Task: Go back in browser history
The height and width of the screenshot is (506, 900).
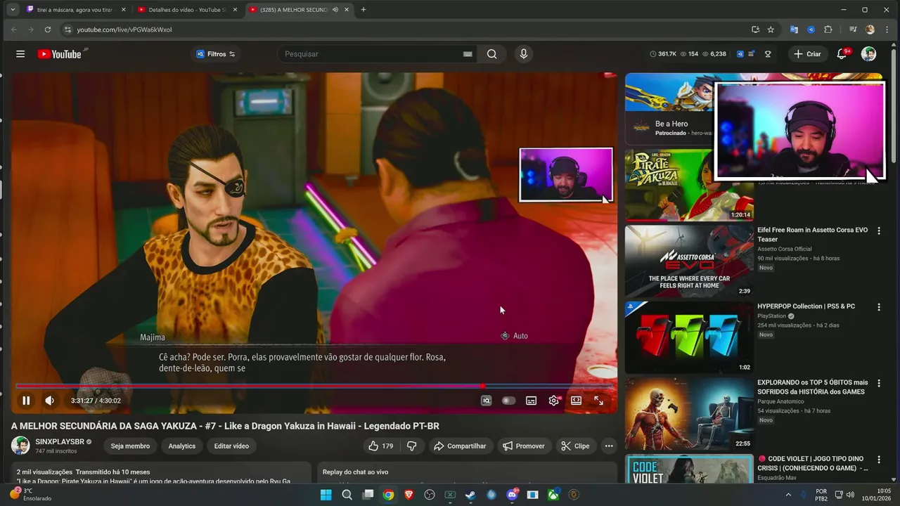Action: tap(13, 30)
